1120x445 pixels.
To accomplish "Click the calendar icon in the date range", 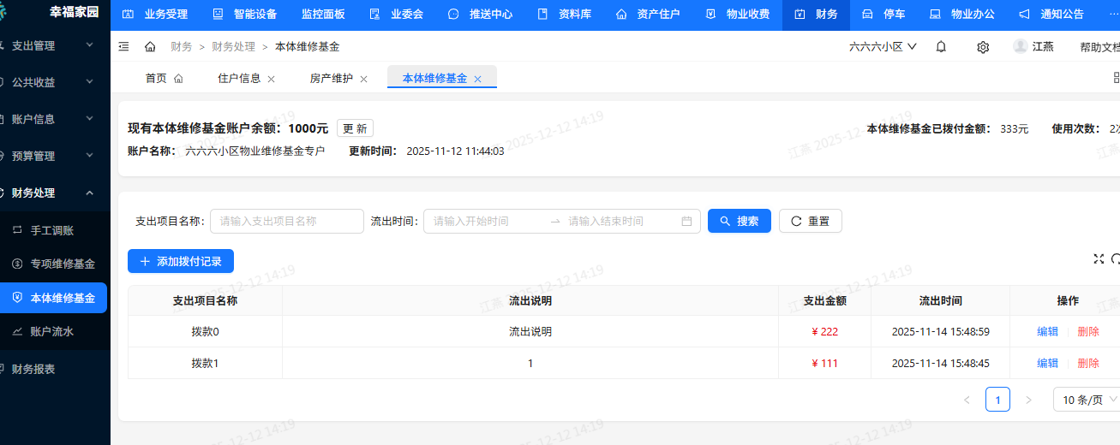I will (686, 221).
